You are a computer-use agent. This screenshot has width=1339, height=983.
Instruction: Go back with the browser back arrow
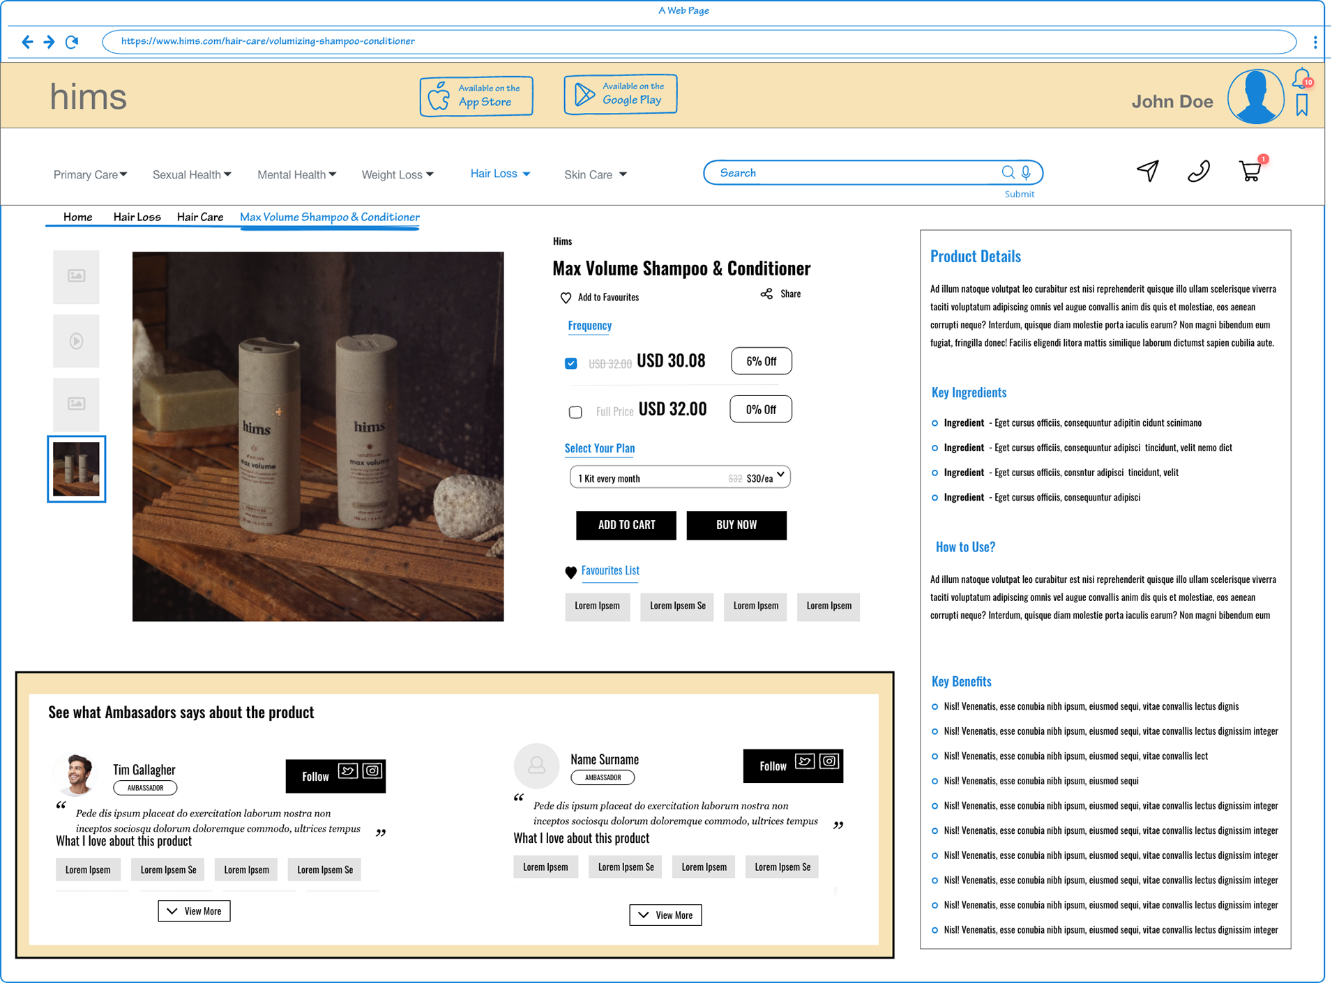coord(27,42)
